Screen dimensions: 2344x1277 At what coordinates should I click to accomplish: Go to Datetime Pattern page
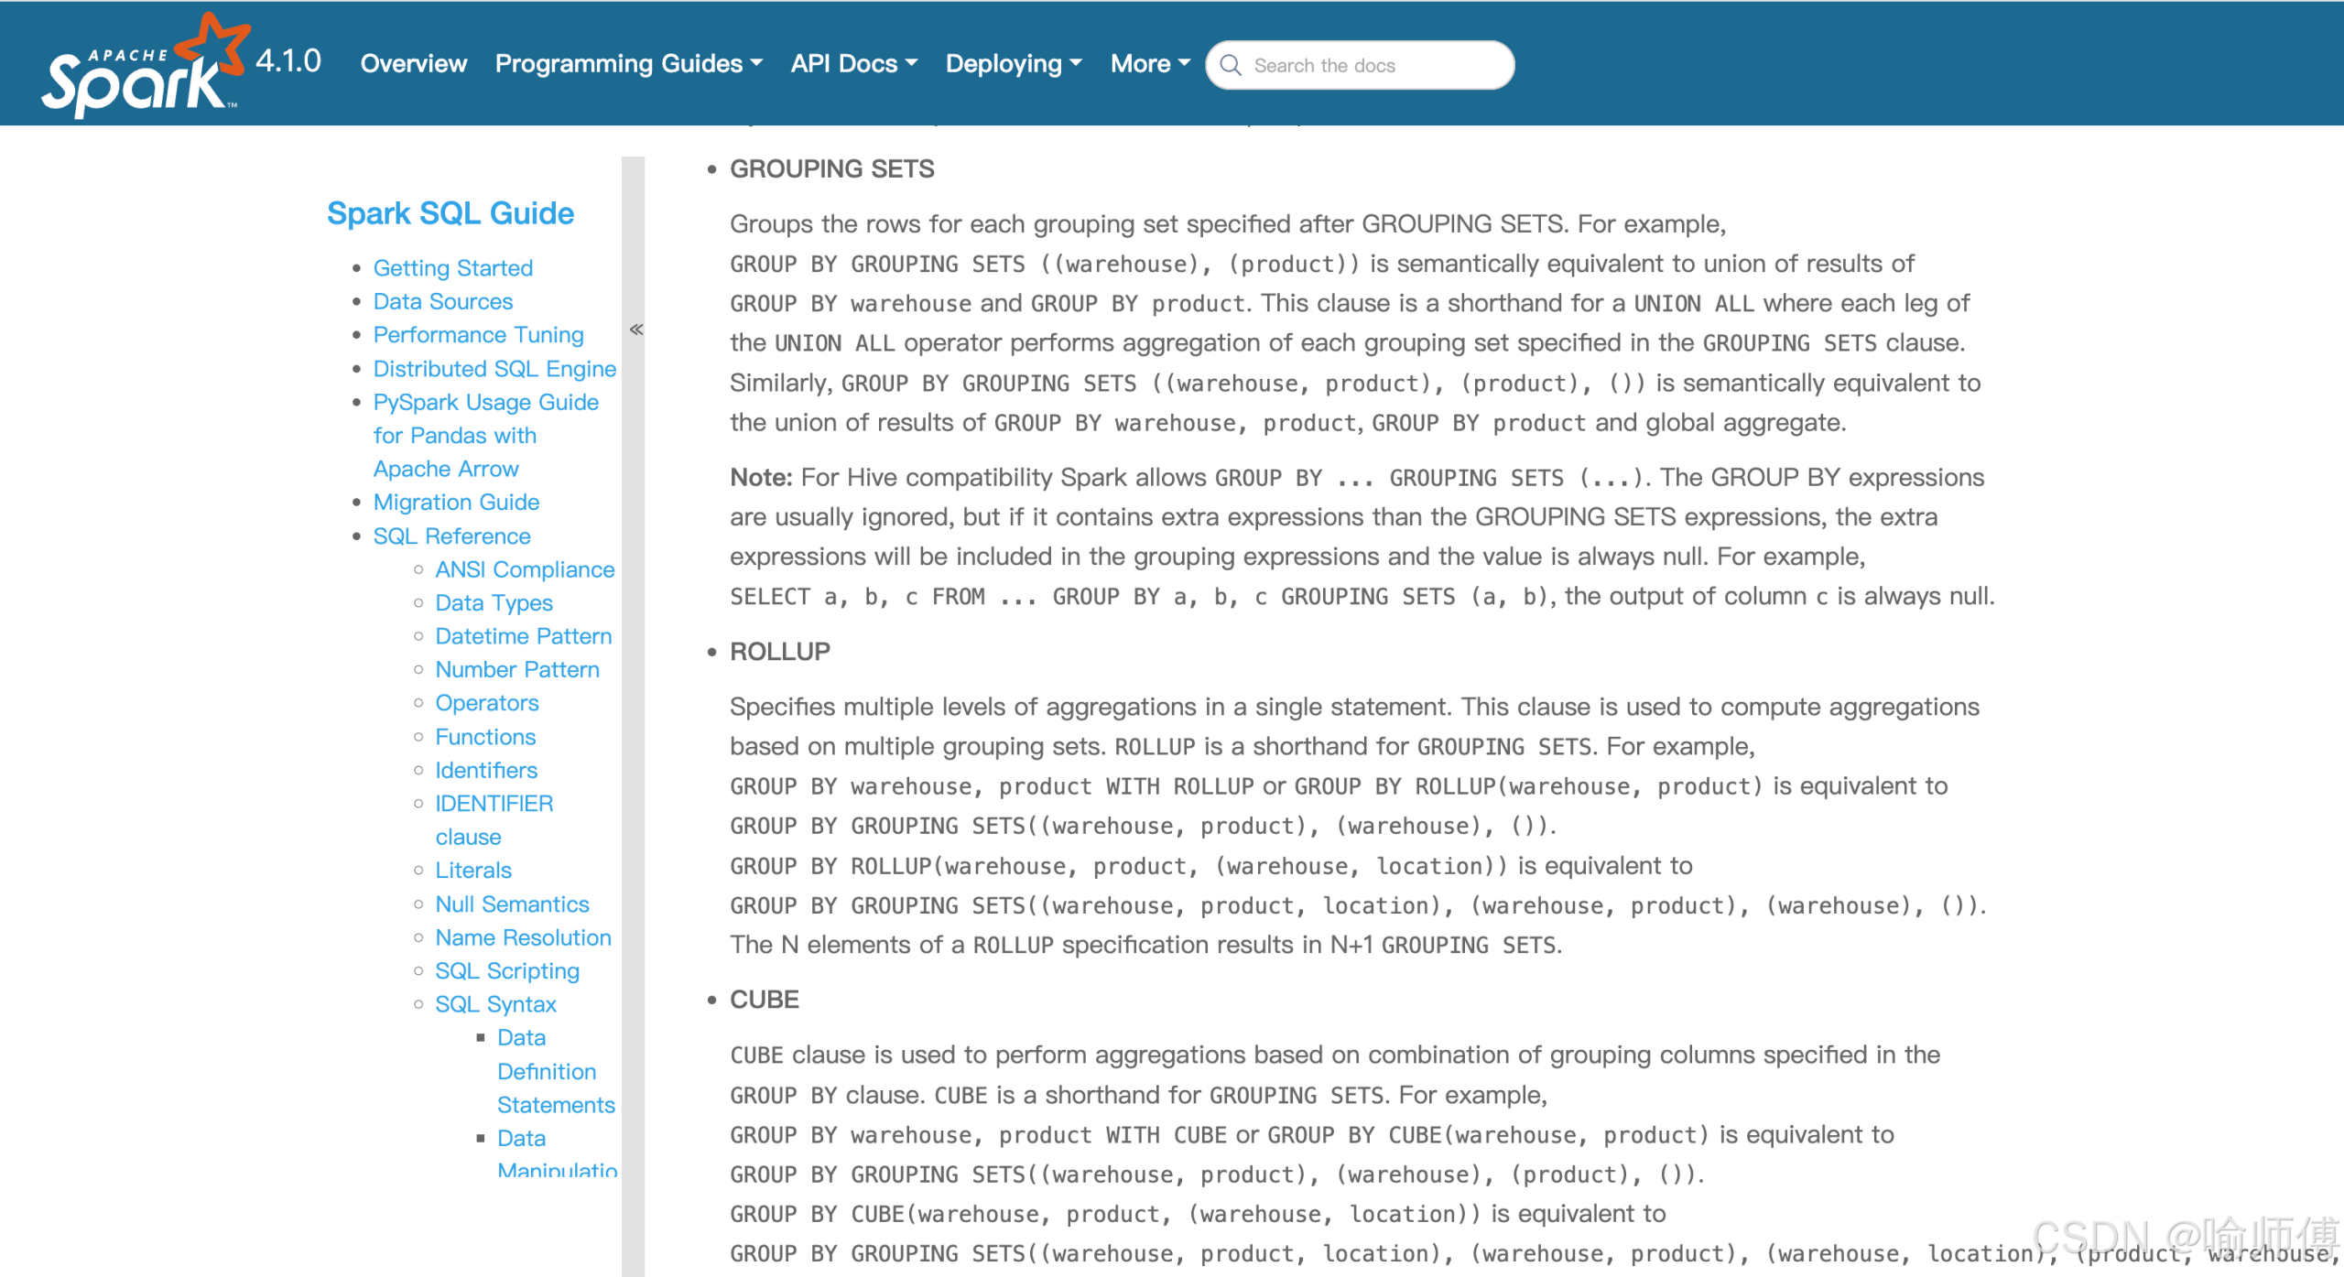coord(523,636)
